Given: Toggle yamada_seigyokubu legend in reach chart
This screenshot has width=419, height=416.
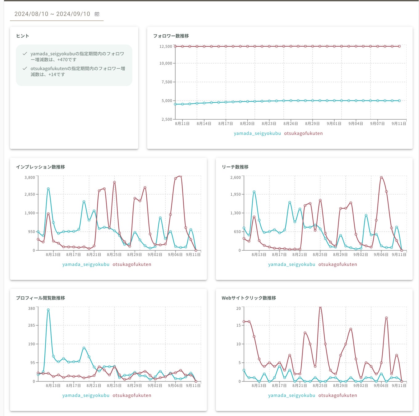Looking at the screenshot, I should tap(292, 264).
